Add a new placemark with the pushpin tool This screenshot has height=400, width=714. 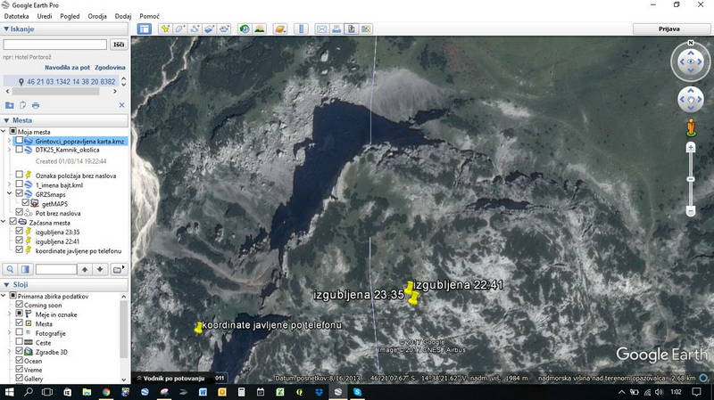pyautogui.click(x=165, y=29)
